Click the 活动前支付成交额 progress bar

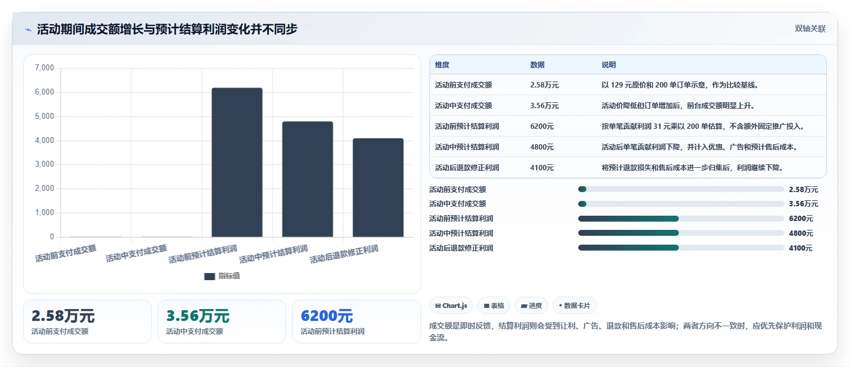(681, 189)
